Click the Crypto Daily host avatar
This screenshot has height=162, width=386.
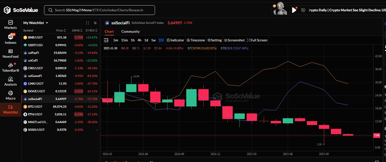tap(280, 9)
